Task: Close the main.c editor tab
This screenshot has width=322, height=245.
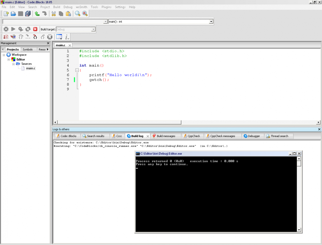Action: pyautogui.click(x=70, y=45)
